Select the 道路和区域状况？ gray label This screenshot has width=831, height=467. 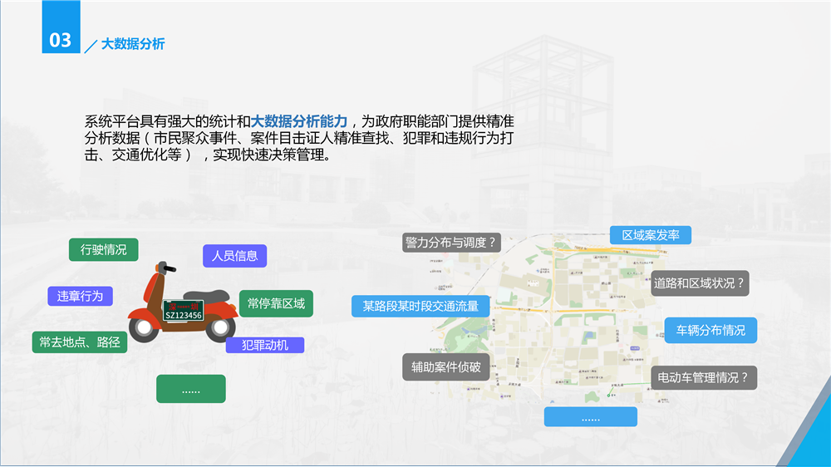coord(699,283)
